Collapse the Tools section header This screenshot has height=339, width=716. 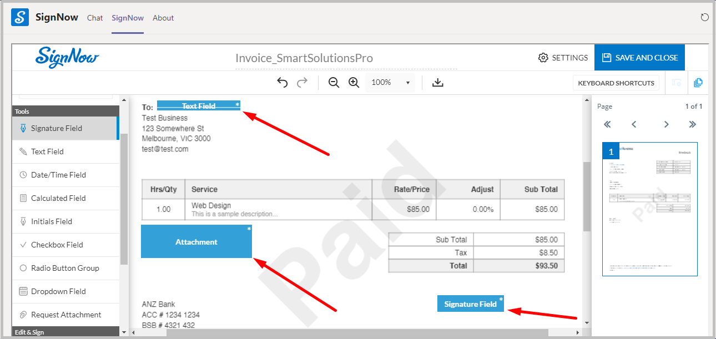tap(65, 111)
